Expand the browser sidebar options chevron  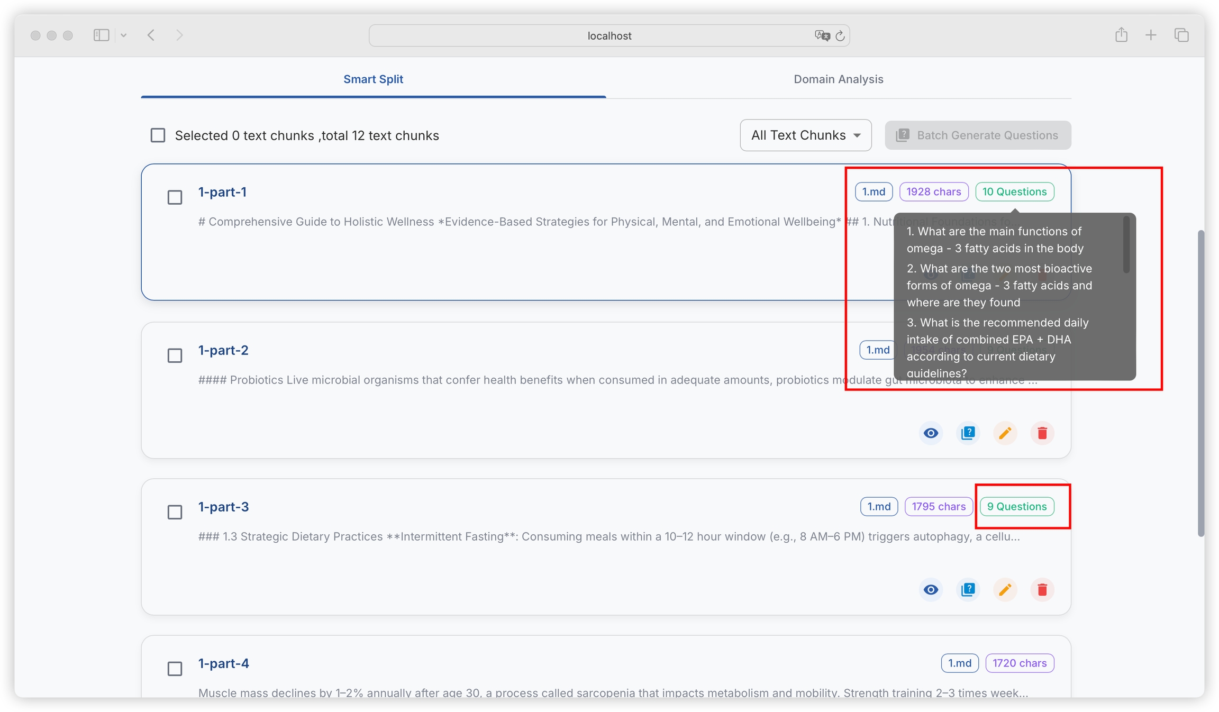123,35
